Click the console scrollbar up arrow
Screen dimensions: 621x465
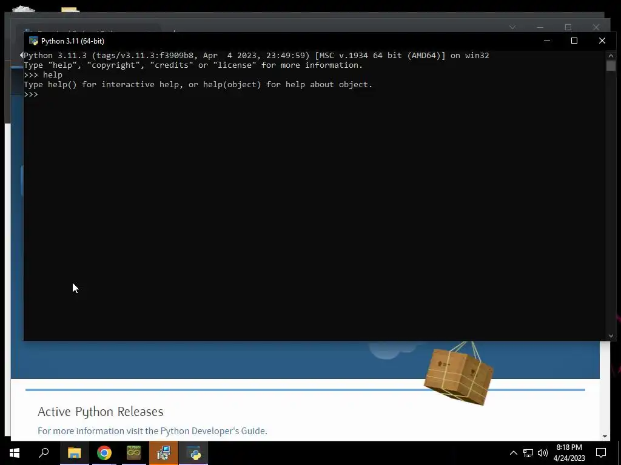point(611,55)
